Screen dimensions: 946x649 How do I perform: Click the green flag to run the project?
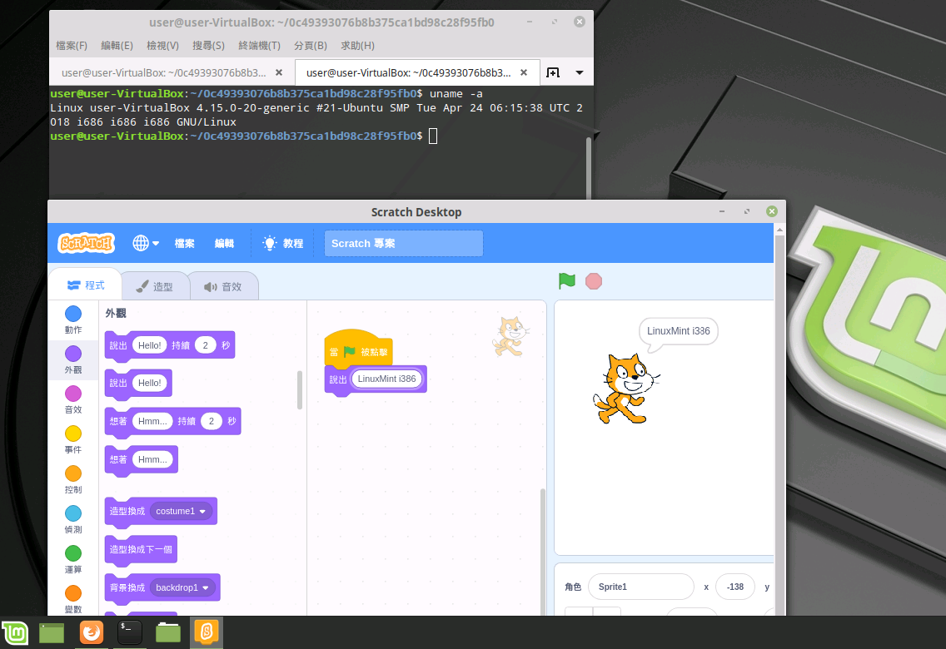coord(566,280)
